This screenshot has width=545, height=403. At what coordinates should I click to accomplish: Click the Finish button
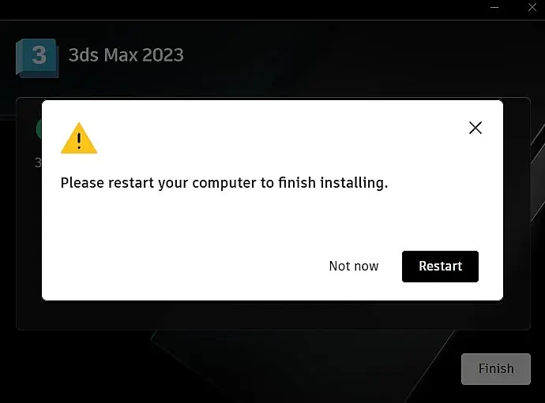click(x=496, y=368)
